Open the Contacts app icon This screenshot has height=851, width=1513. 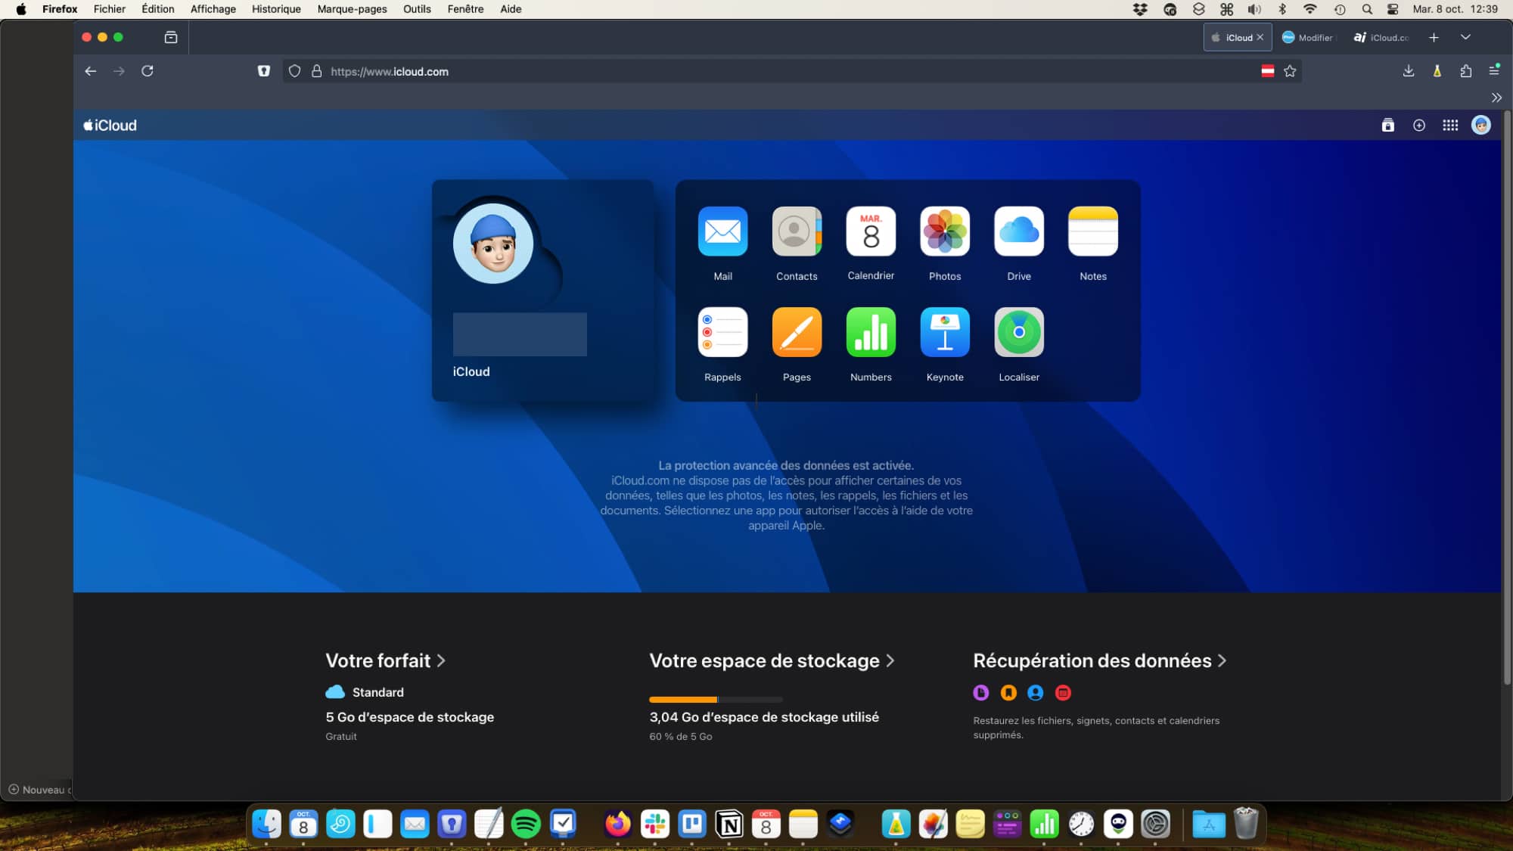(797, 231)
